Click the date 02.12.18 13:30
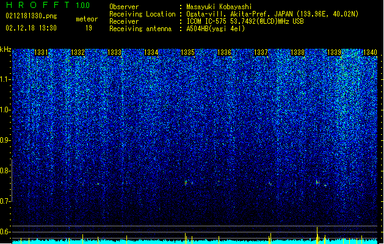Image resolution: width=384 pixels, height=244 pixels. (x=31, y=28)
